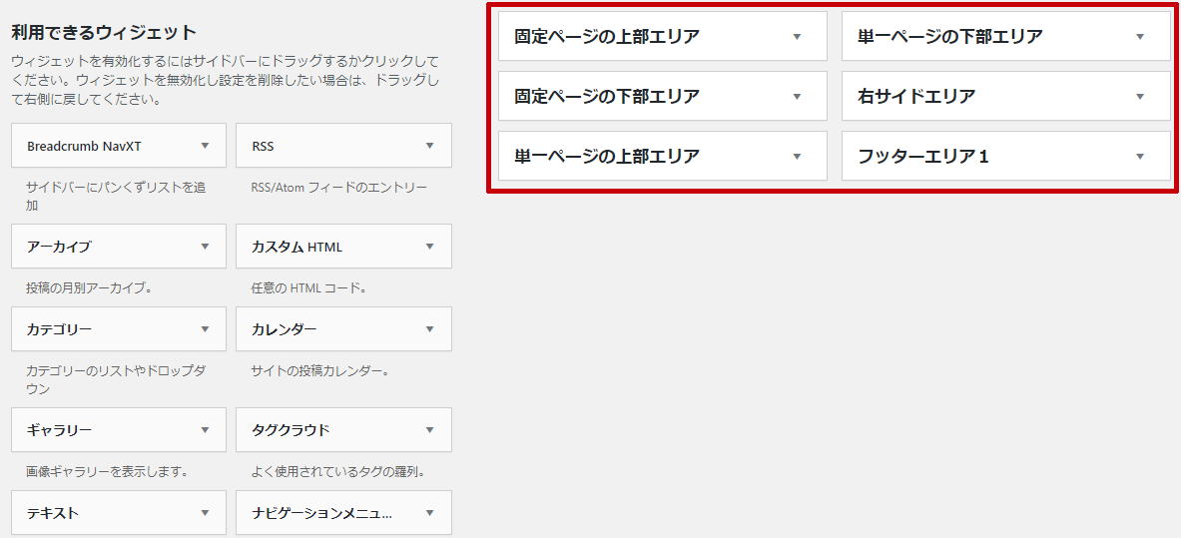Expand the カスタム HTML widget arrow
The width and height of the screenshot is (1181, 538).
tap(430, 247)
